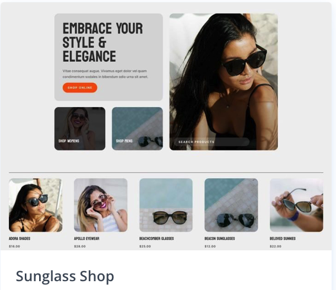This screenshot has width=336, height=290.
Task: Click the Sunglass Shop template title
Action: point(64,276)
